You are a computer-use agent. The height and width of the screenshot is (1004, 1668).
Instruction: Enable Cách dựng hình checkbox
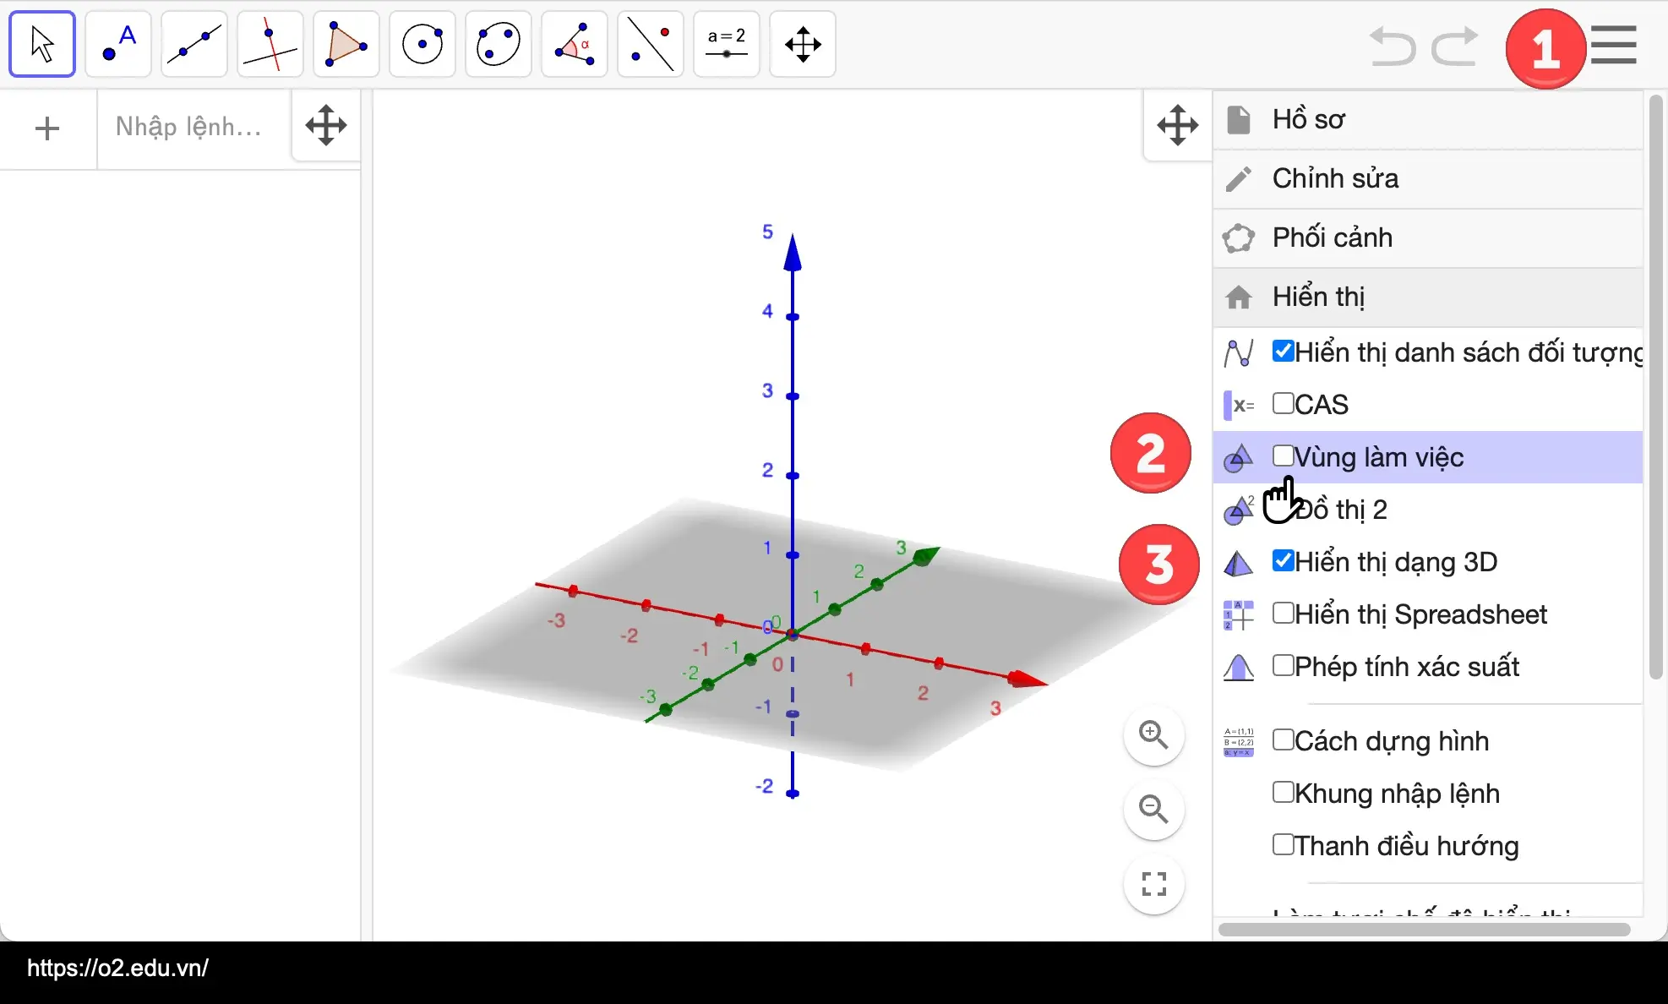[x=1283, y=739]
